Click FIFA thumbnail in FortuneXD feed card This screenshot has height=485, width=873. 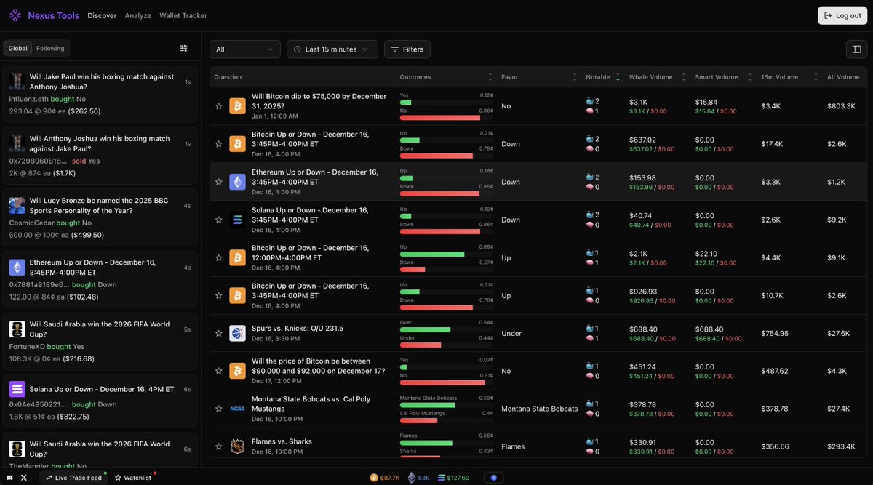[17, 329]
